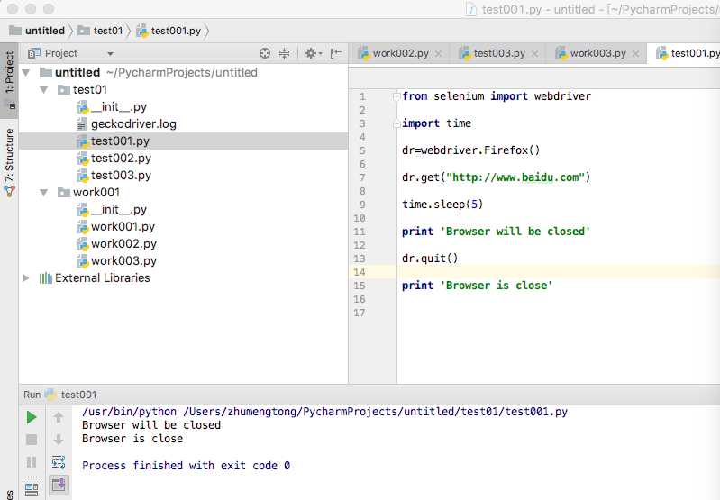Click the External Libraries label
The height and width of the screenshot is (500, 720).
click(103, 278)
